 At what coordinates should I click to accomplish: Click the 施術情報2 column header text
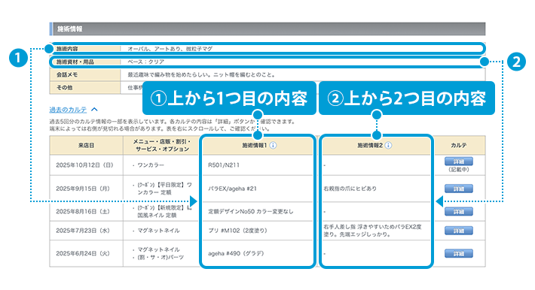pyautogui.click(x=370, y=145)
